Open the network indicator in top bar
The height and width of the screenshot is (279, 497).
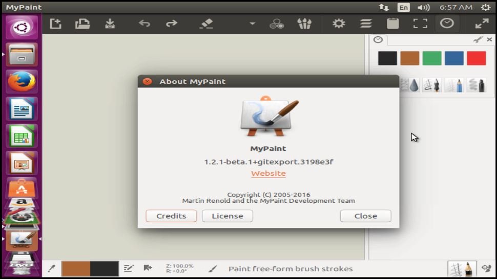pyautogui.click(x=384, y=7)
